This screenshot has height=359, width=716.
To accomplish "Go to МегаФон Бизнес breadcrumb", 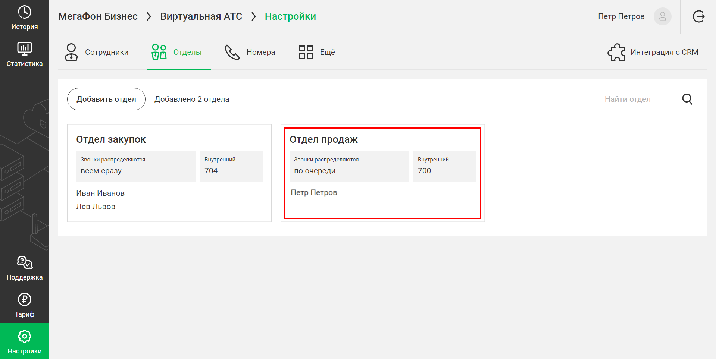I will [98, 16].
